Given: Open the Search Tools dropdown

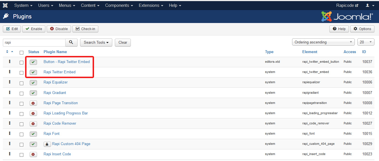Looking at the screenshot, I should (96, 42).
